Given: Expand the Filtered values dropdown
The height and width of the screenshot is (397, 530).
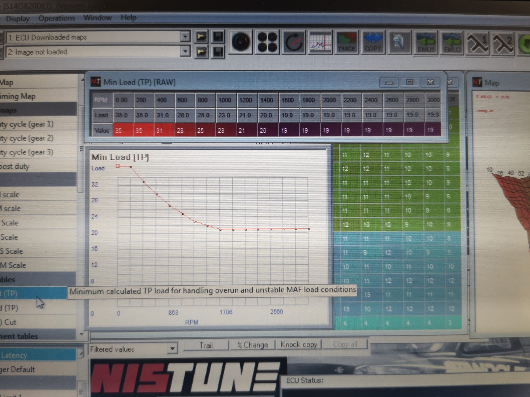Looking at the screenshot, I should click(172, 348).
